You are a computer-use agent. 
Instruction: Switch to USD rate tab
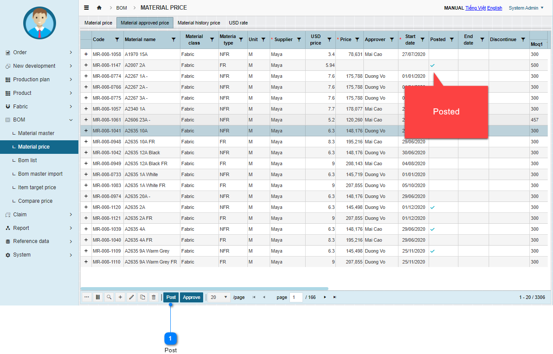pos(238,23)
